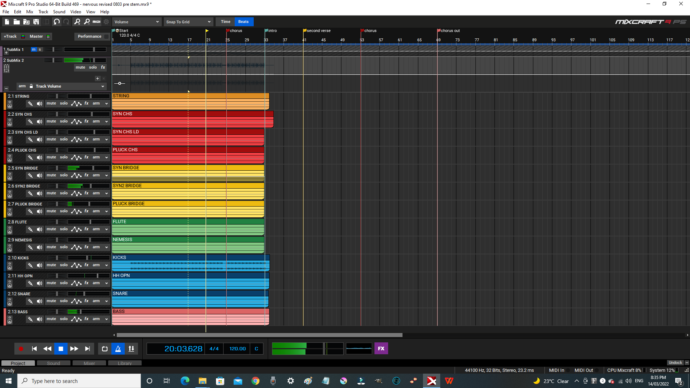Mute the STRING track

point(51,103)
